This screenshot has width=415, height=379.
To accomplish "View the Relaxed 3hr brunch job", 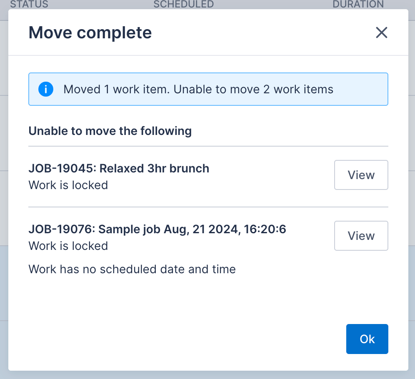I will [361, 175].
